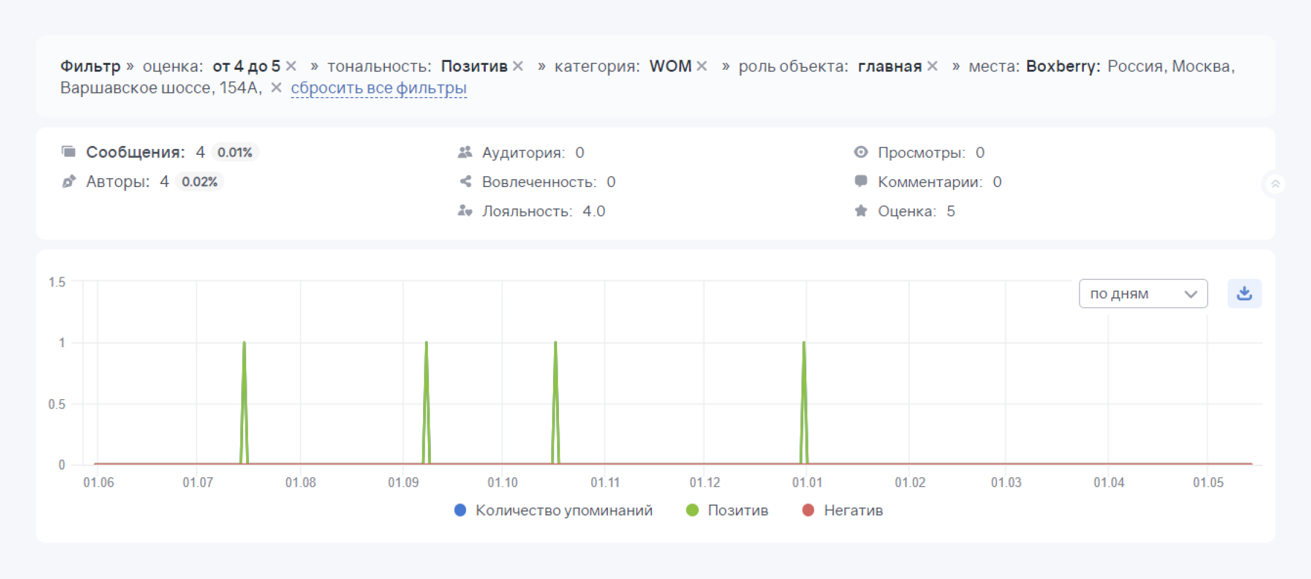Click the 01.12 axis date label

click(704, 482)
